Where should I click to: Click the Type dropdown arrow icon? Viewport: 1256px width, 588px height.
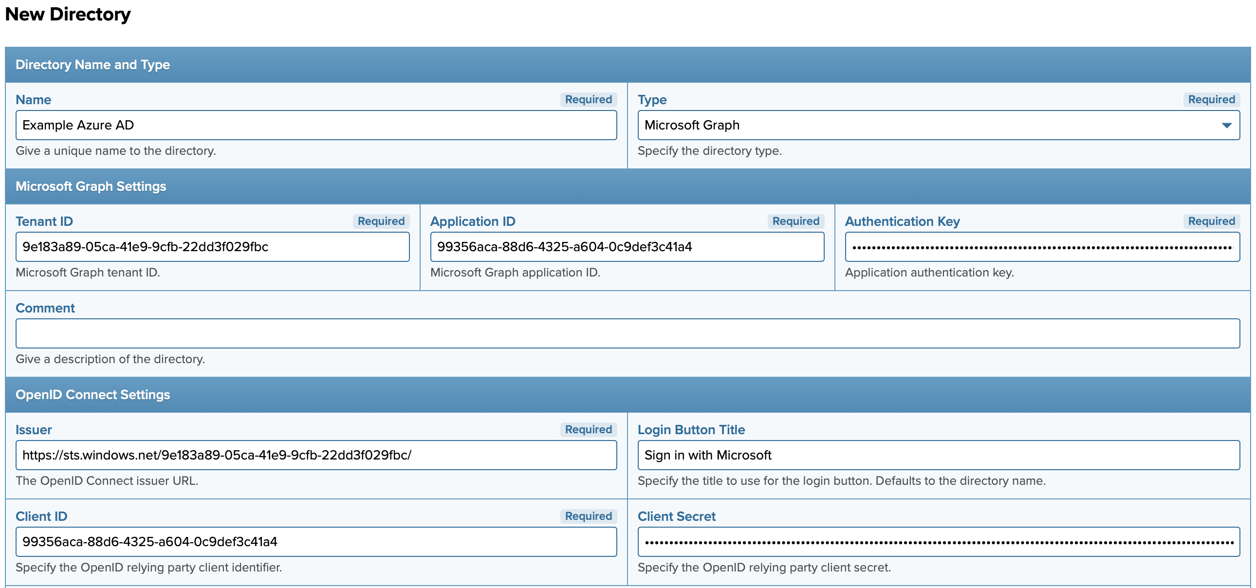(x=1227, y=125)
